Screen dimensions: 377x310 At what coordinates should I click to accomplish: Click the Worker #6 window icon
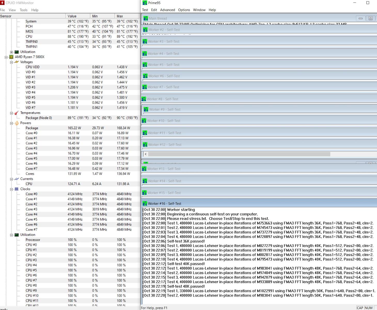(x=145, y=76)
